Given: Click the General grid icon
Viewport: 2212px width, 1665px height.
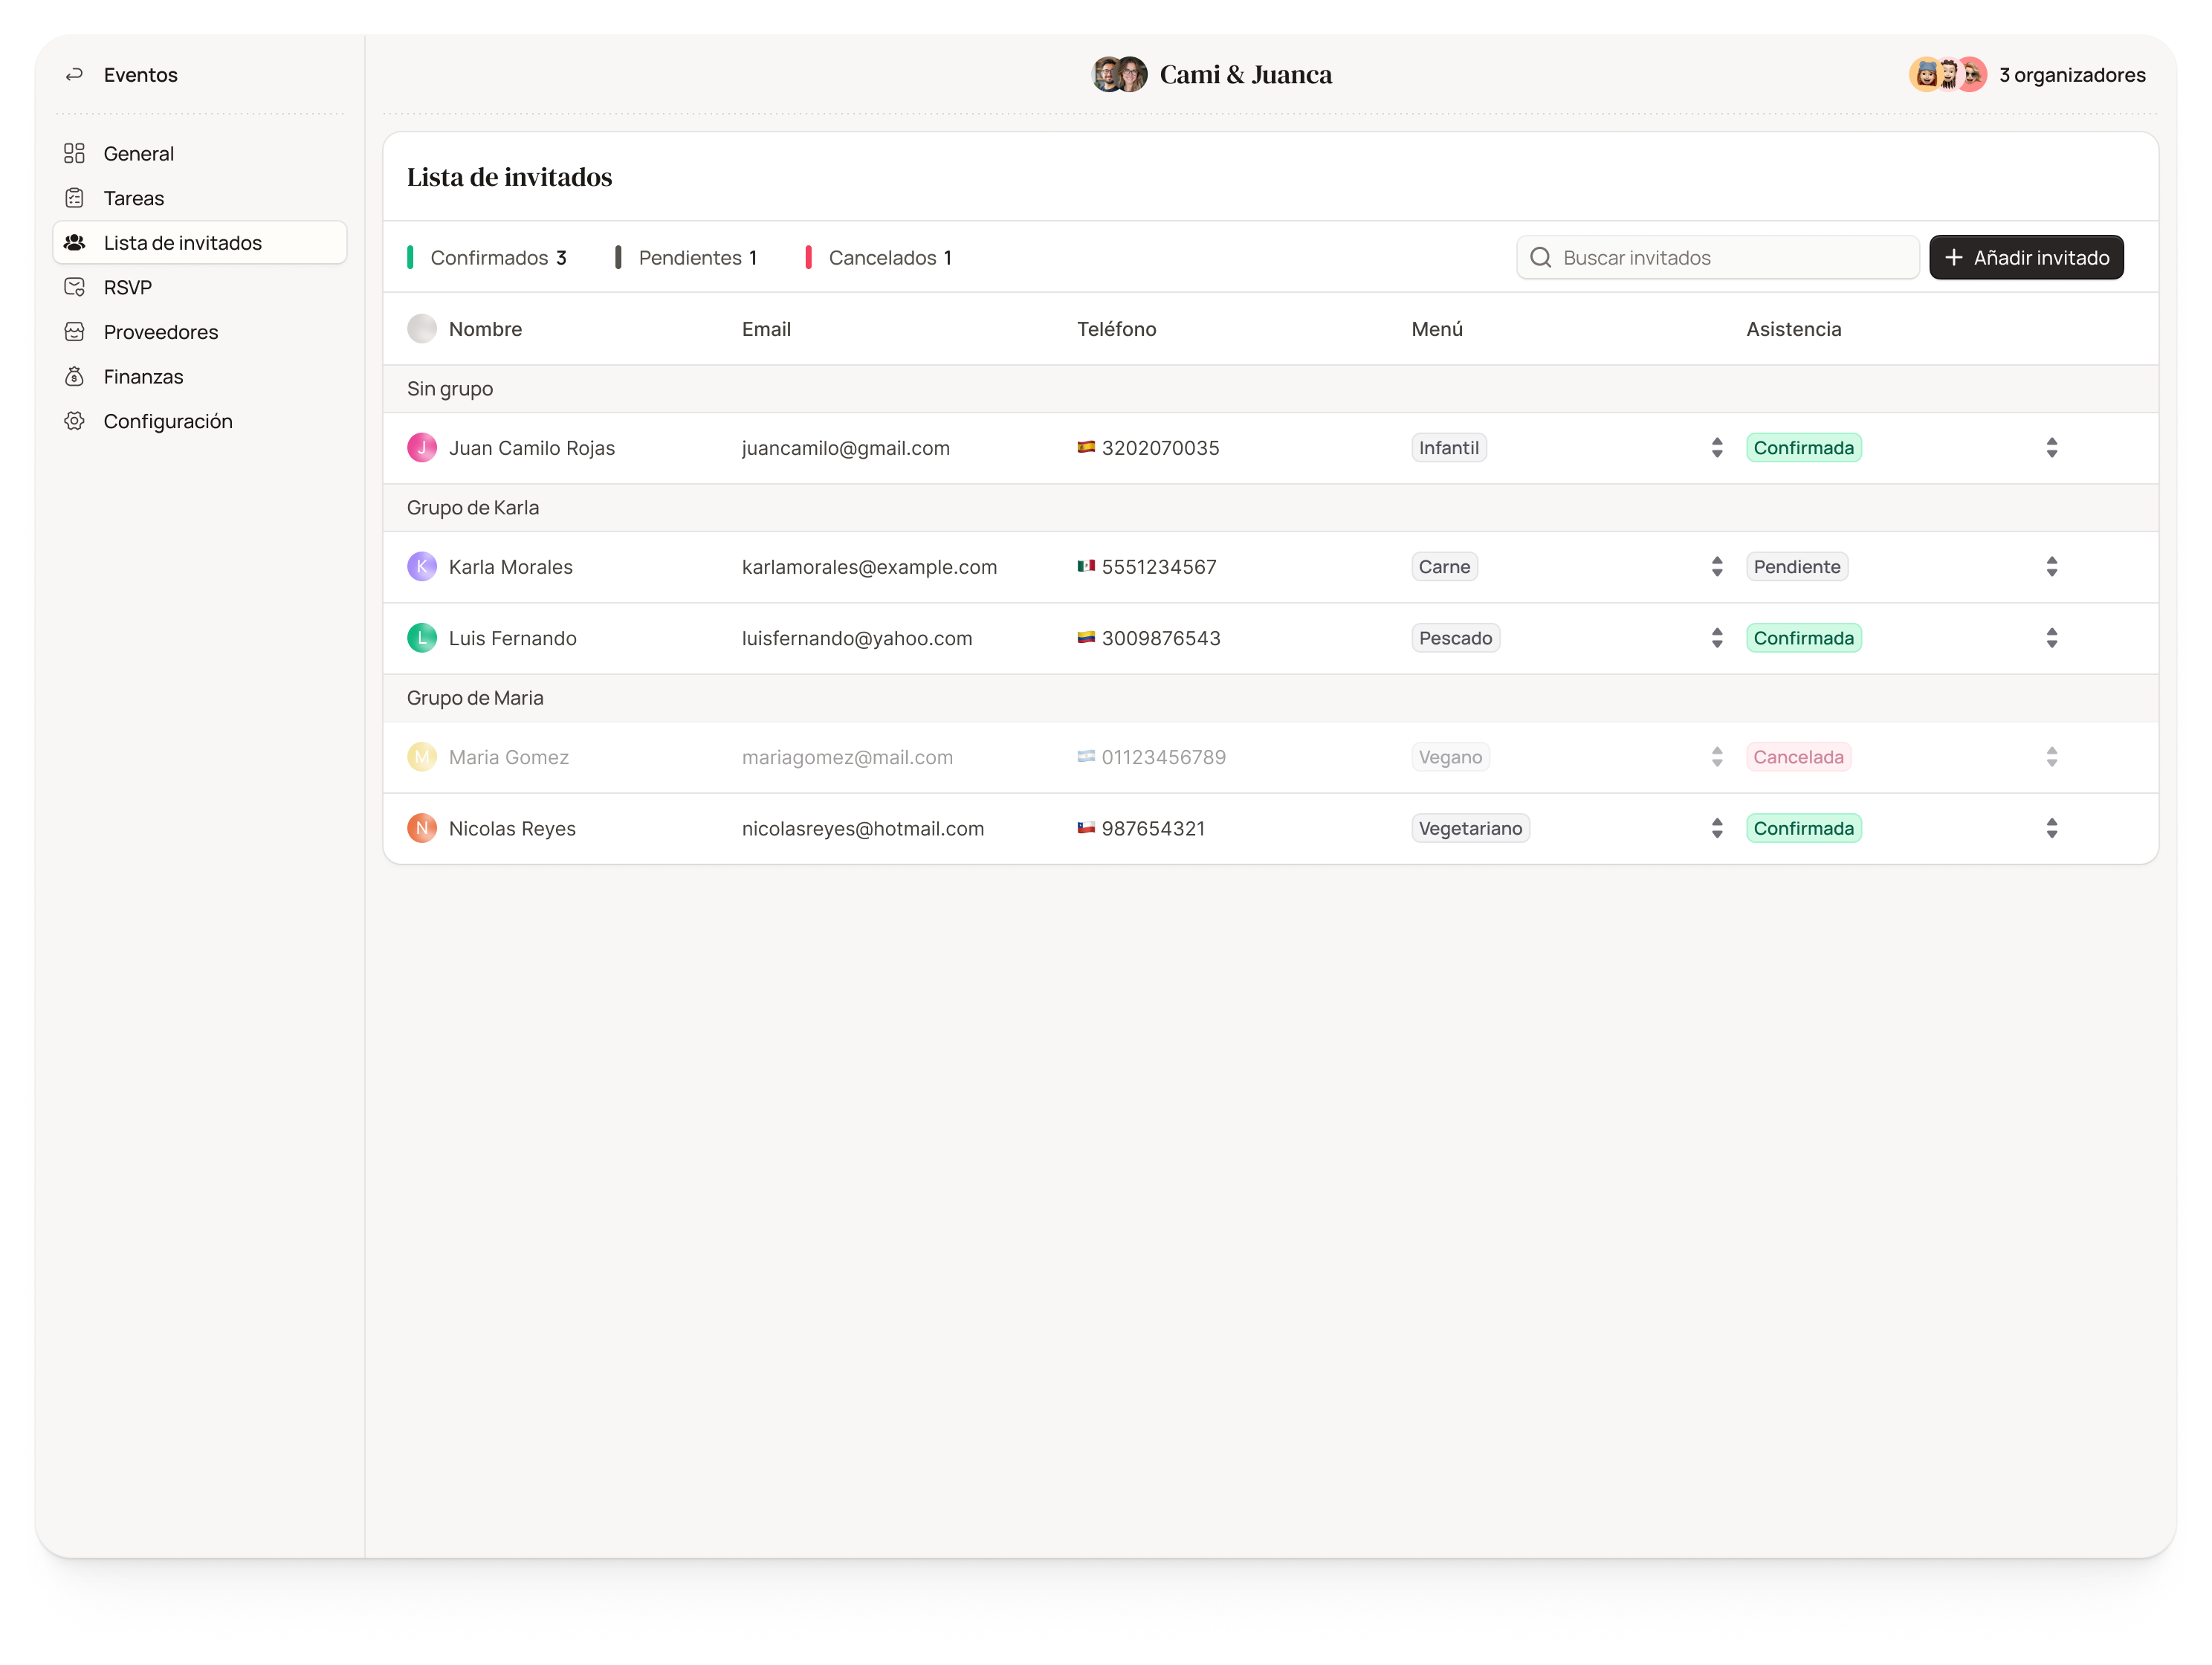Looking at the screenshot, I should (x=74, y=153).
